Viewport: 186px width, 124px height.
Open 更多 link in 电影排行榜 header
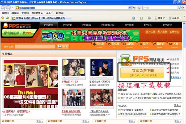(40, 121)
